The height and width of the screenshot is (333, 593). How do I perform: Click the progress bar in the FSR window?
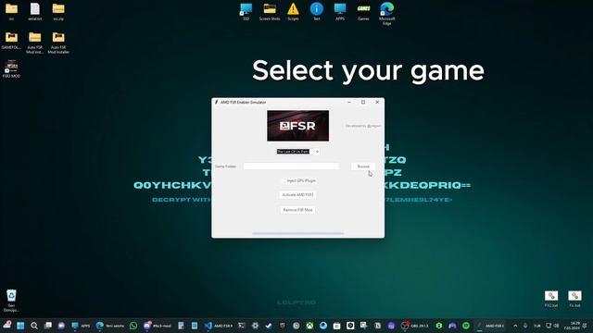click(x=297, y=233)
